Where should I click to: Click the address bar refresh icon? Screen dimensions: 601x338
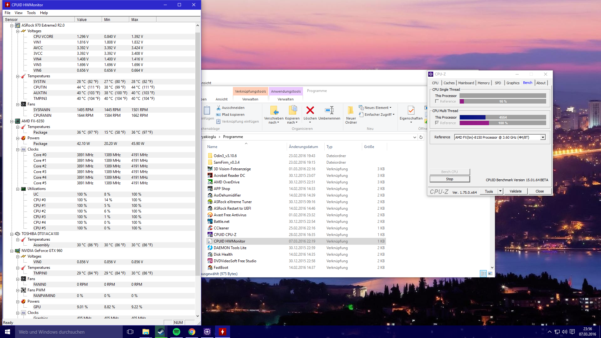pyautogui.click(x=421, y=137)
